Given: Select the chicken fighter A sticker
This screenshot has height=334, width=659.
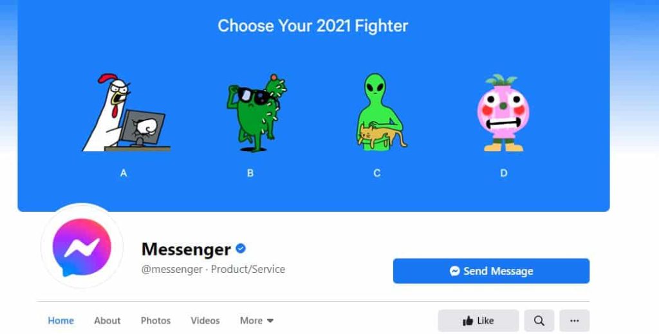Looking at the screenshot, I should pyautogui.click(x=125, y=113).
